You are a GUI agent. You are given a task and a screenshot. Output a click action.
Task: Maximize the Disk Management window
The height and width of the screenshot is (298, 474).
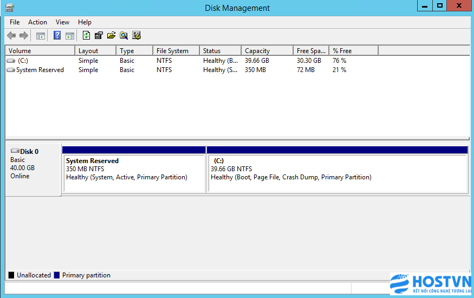439,6
